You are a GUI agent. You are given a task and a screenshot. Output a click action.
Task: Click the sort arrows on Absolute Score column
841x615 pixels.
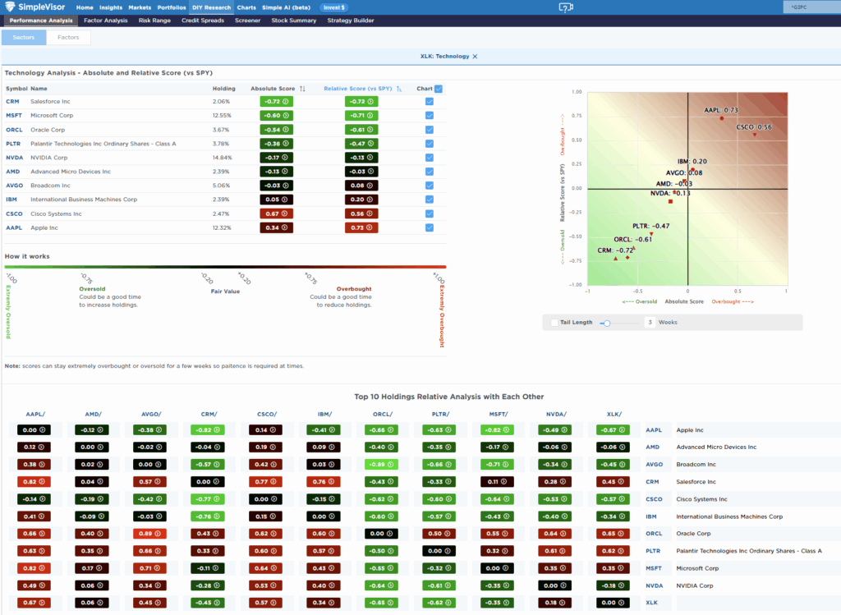(x=302, y=89)
